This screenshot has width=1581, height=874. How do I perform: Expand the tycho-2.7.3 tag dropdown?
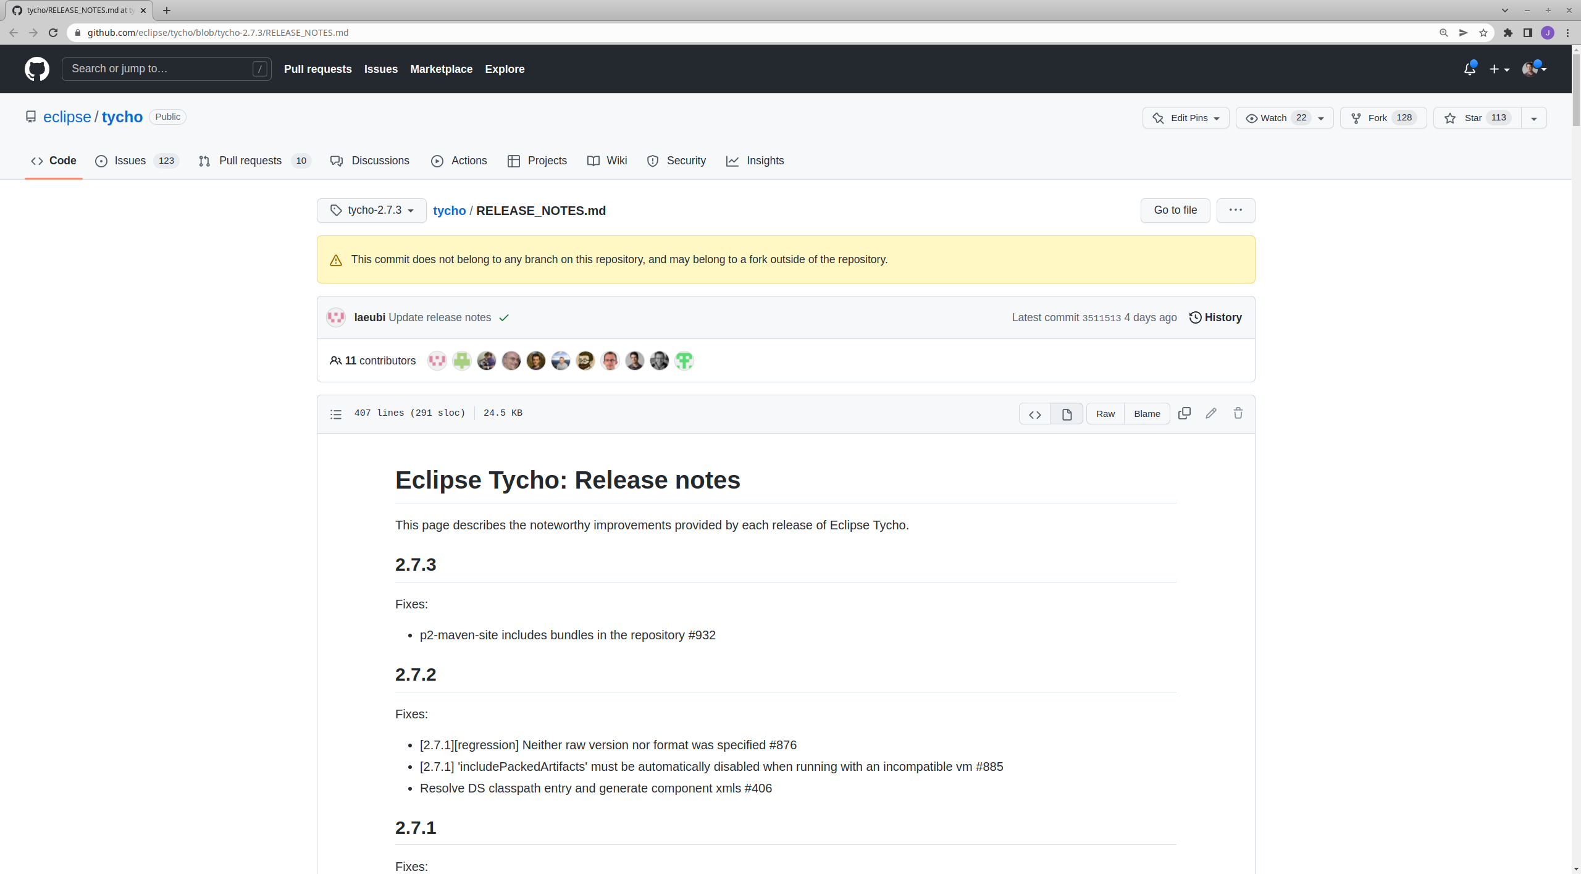[372, 211]
